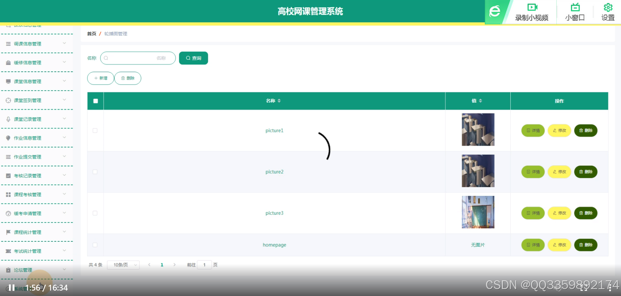The image size is (621, 296).
Task: Expand 课程统计管理 chevron
Action: 64,232
